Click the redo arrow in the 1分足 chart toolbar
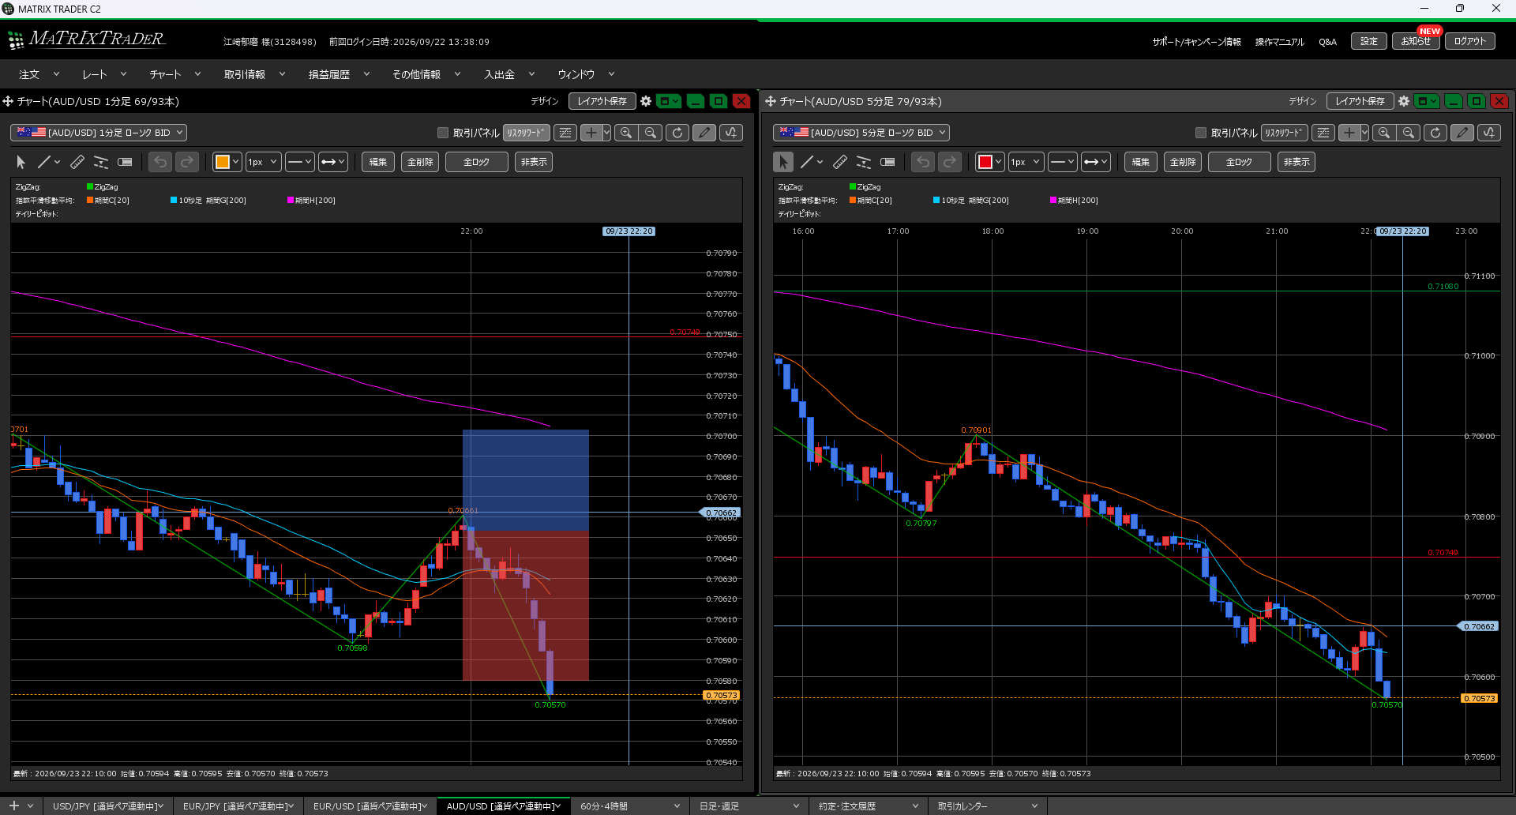 (187, 162)
